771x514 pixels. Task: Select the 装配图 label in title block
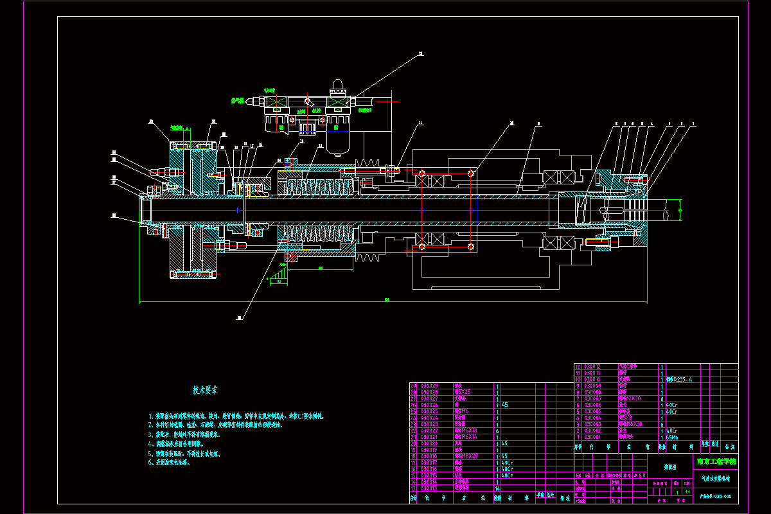point(670,467)
